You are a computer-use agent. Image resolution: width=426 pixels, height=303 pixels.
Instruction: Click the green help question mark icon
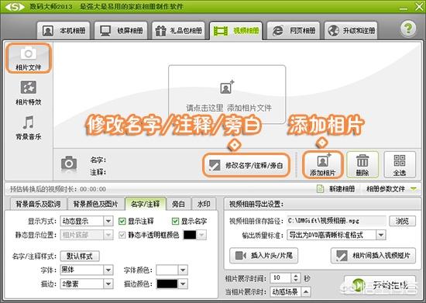pyautogui.click(x=408, y=28)
